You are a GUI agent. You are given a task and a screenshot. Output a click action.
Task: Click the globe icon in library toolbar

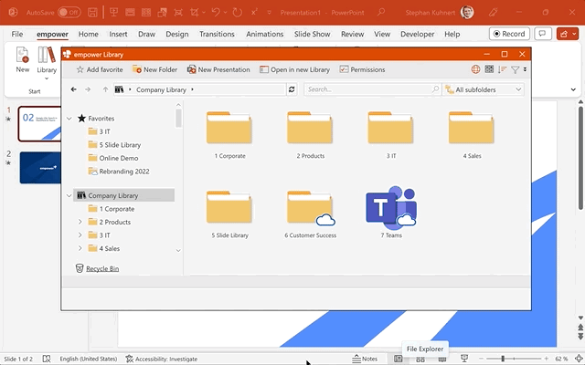pos(476,69)
